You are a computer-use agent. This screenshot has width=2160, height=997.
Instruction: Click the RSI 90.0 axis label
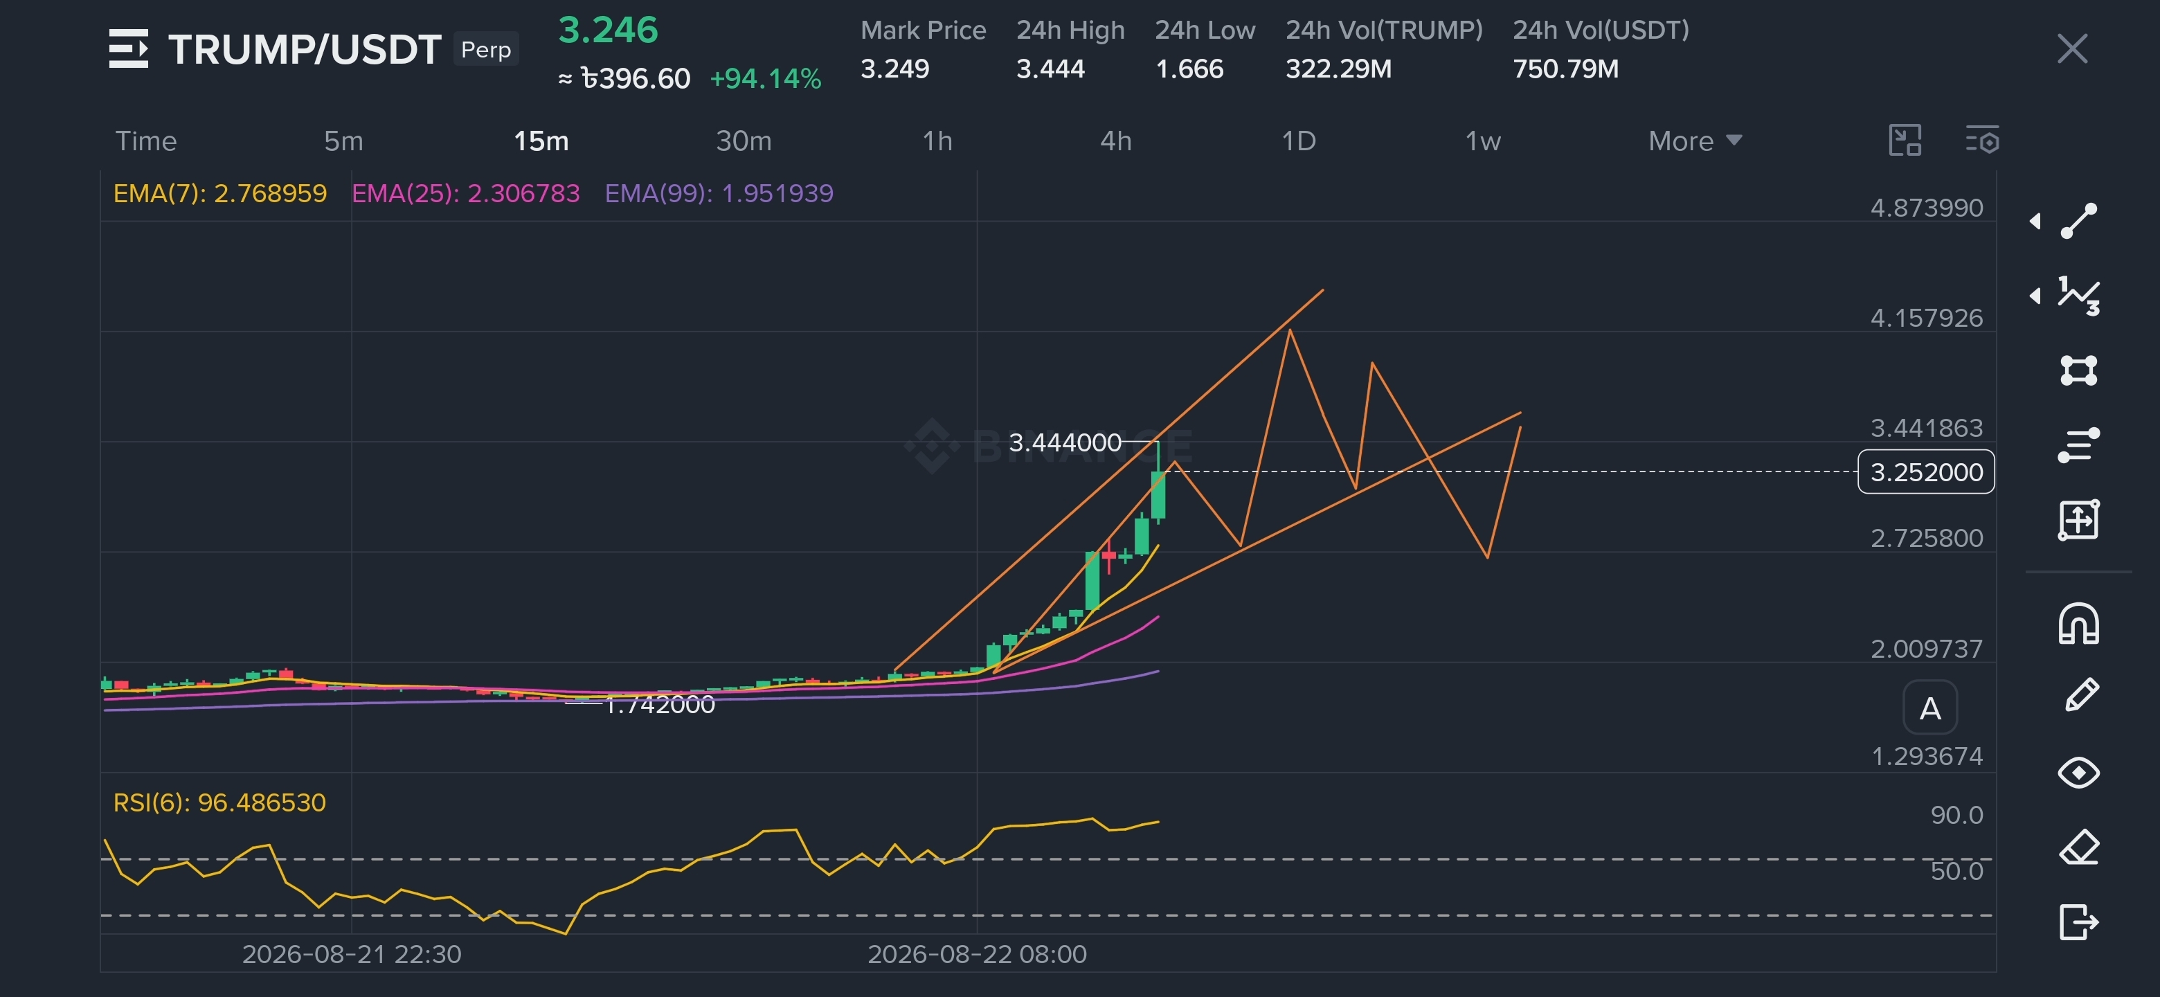pyautogui.click(x=1956, y=815)
